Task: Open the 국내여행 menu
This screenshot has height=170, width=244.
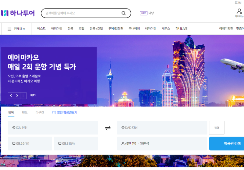Action: point(134,29)
